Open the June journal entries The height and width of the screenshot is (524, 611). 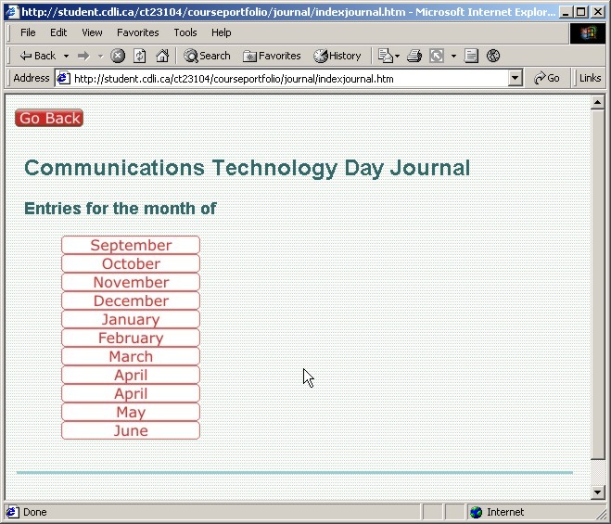[131, 431]
